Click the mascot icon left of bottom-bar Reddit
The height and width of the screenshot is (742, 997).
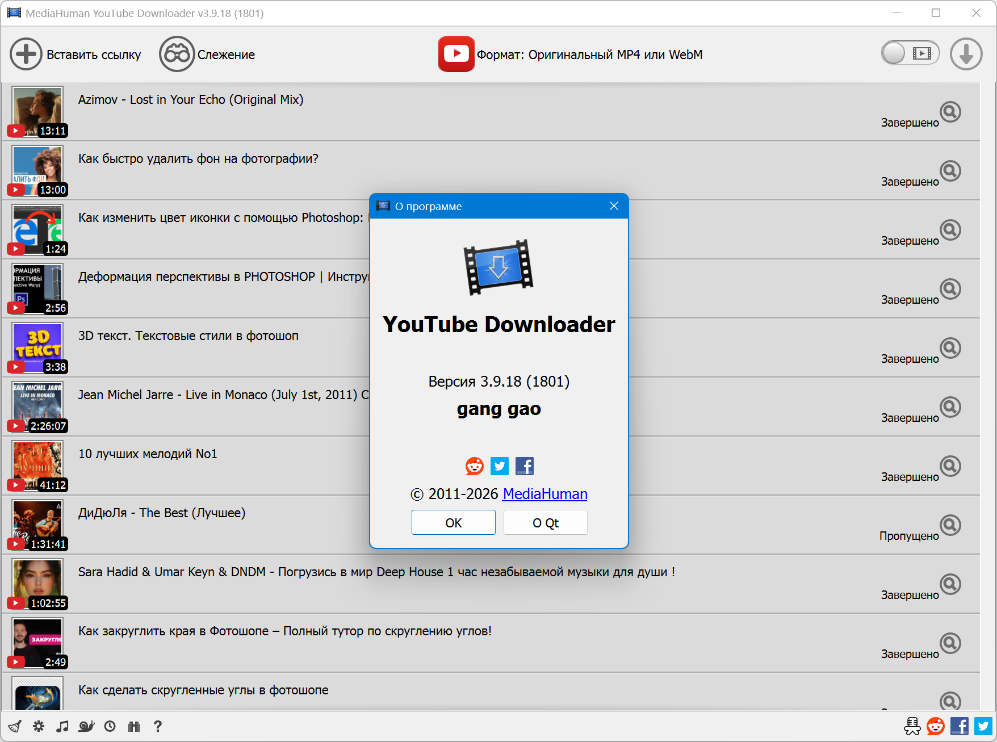pyautogui.click(x=912, y=726)
